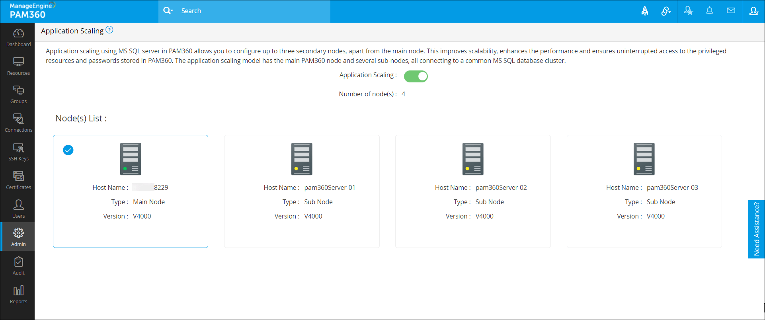Click V4000 version on pam360Server-03 card

click(x=656, y=216)
